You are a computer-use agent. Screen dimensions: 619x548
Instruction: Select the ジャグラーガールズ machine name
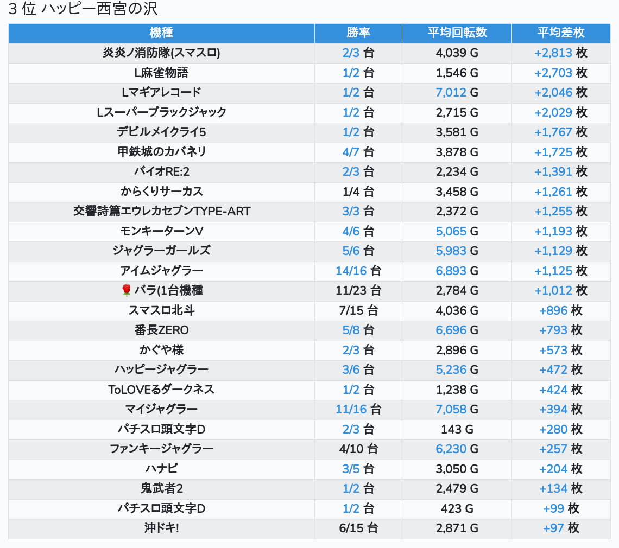[x=161, y=251]
